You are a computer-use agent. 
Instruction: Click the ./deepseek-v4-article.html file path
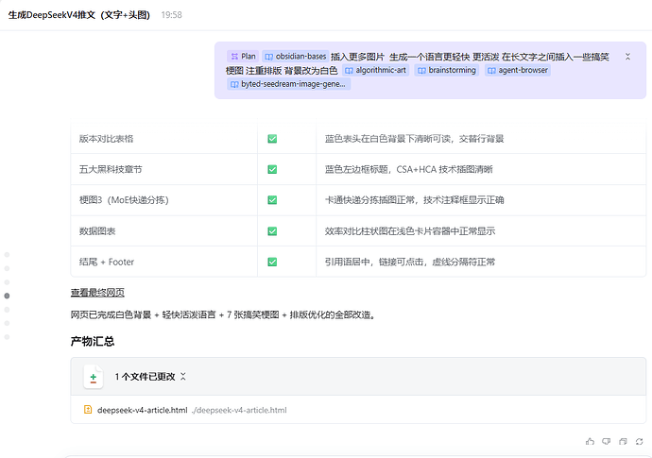(238, 410)
